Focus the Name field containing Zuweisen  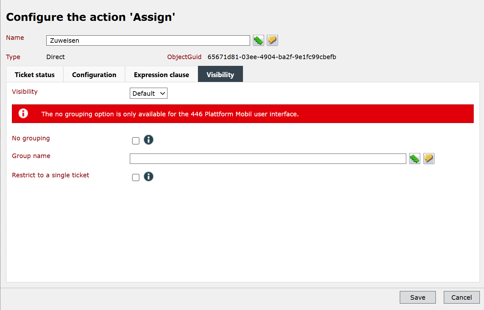pos(148,40)
